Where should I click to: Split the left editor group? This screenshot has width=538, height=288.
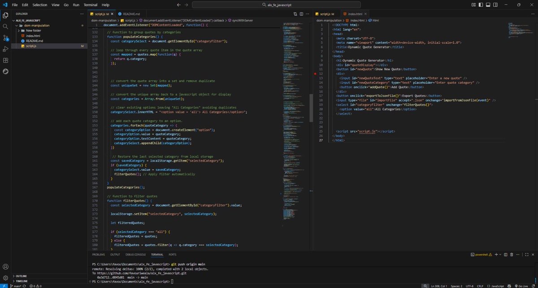(301, 14)
